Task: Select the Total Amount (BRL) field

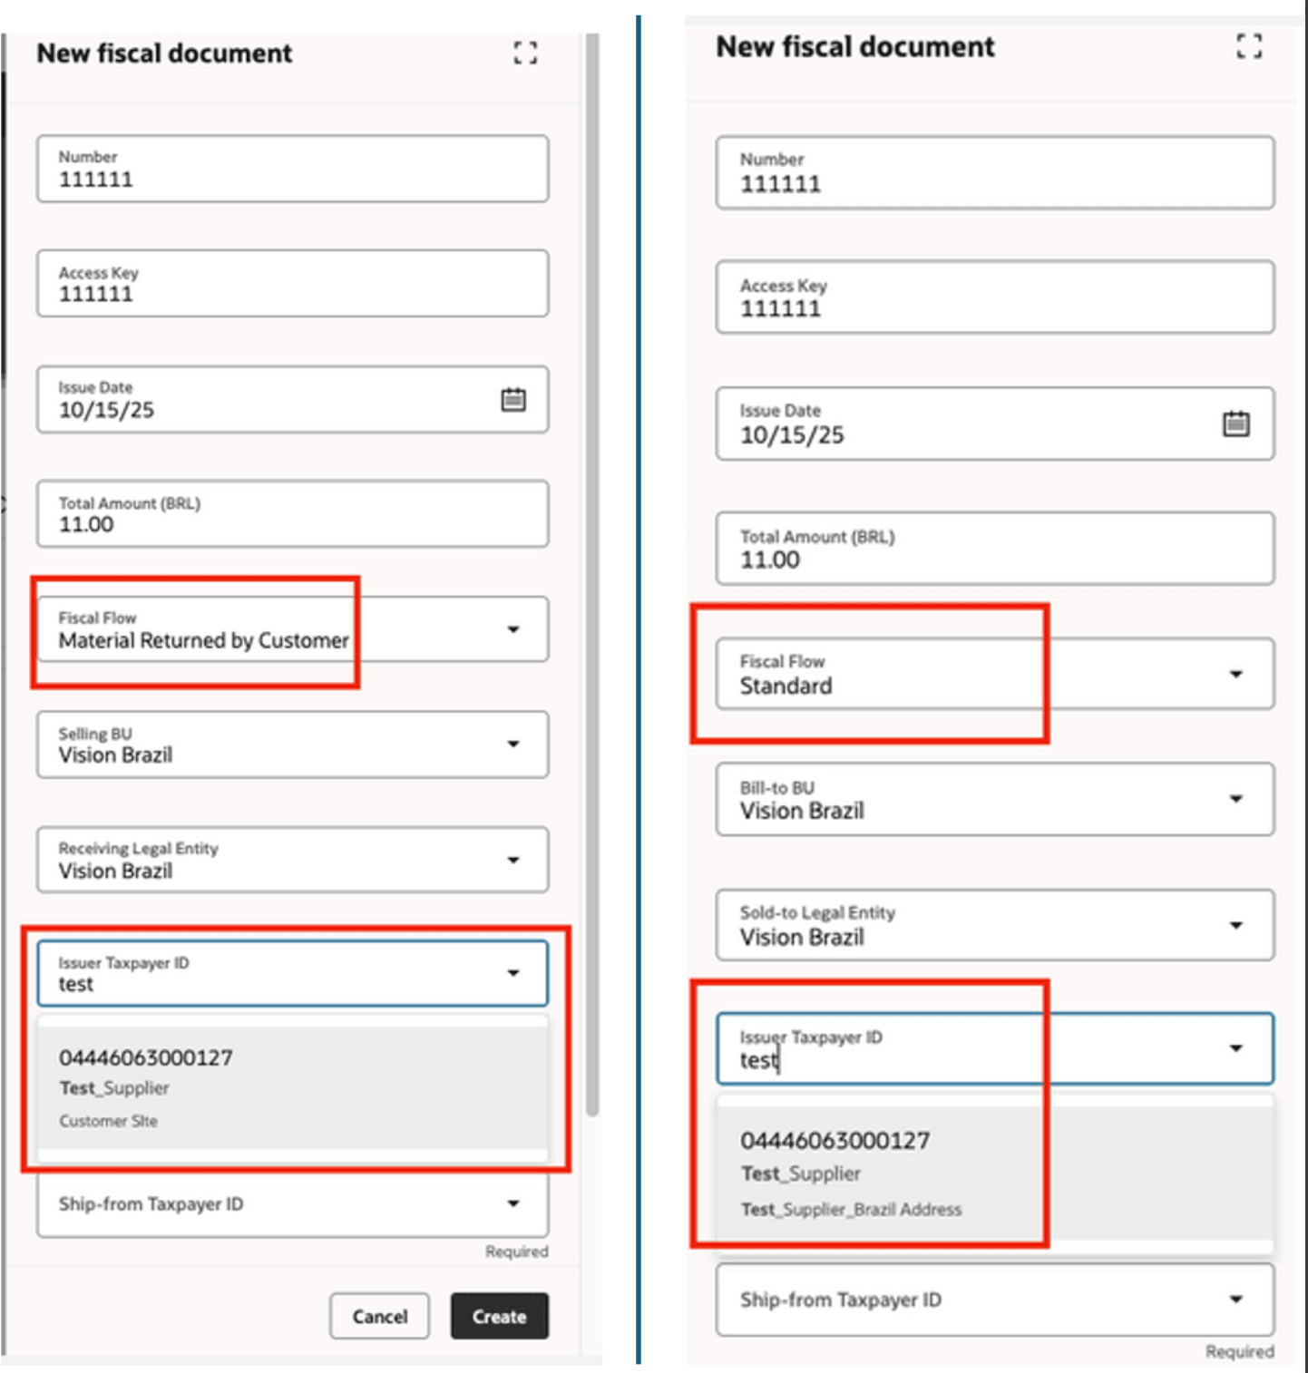Action: coord(292,513)
